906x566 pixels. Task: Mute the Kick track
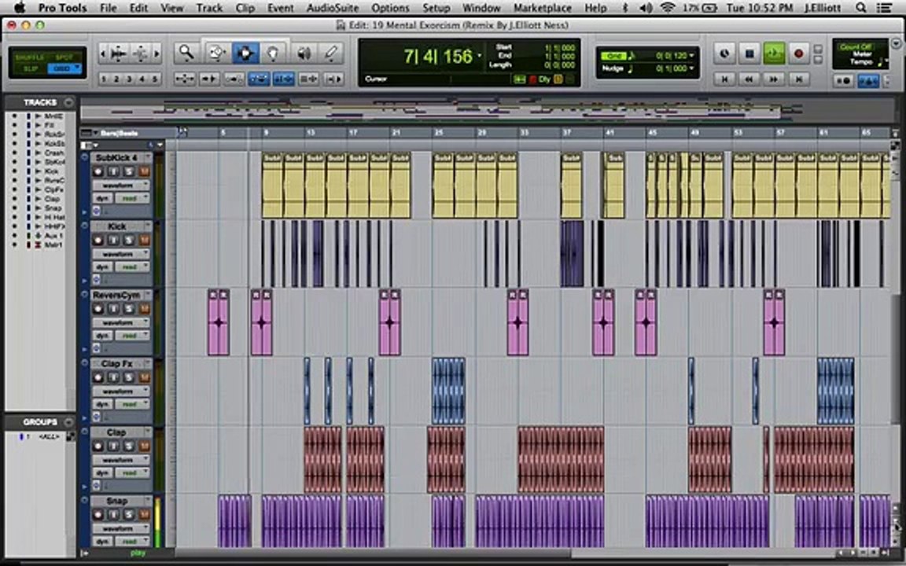click(x=143, y=241)
